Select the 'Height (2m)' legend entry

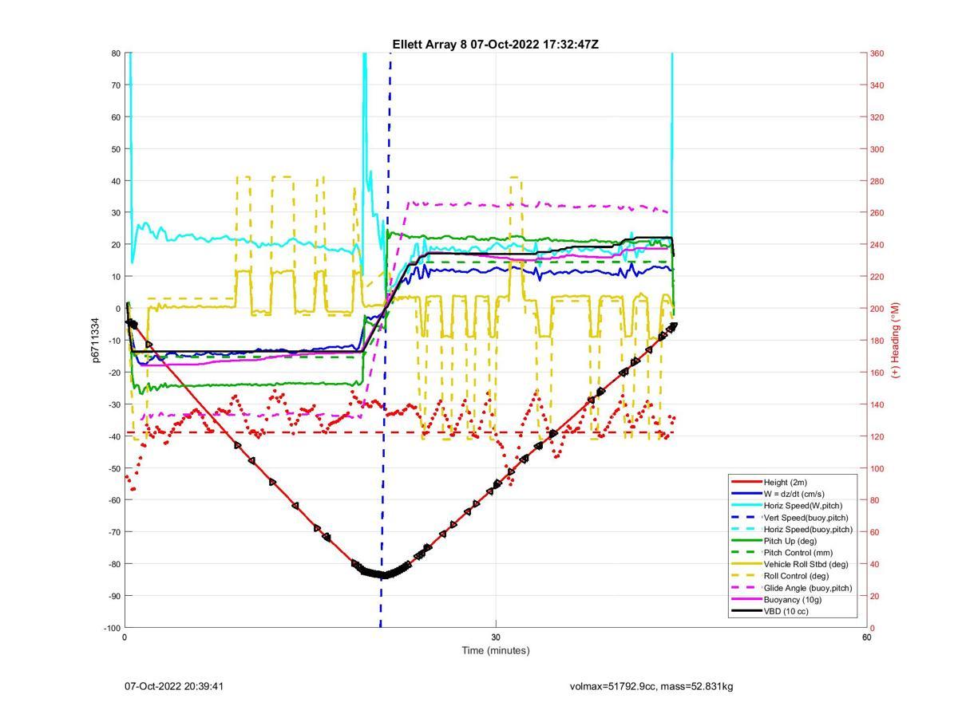(x=785, y=482)
